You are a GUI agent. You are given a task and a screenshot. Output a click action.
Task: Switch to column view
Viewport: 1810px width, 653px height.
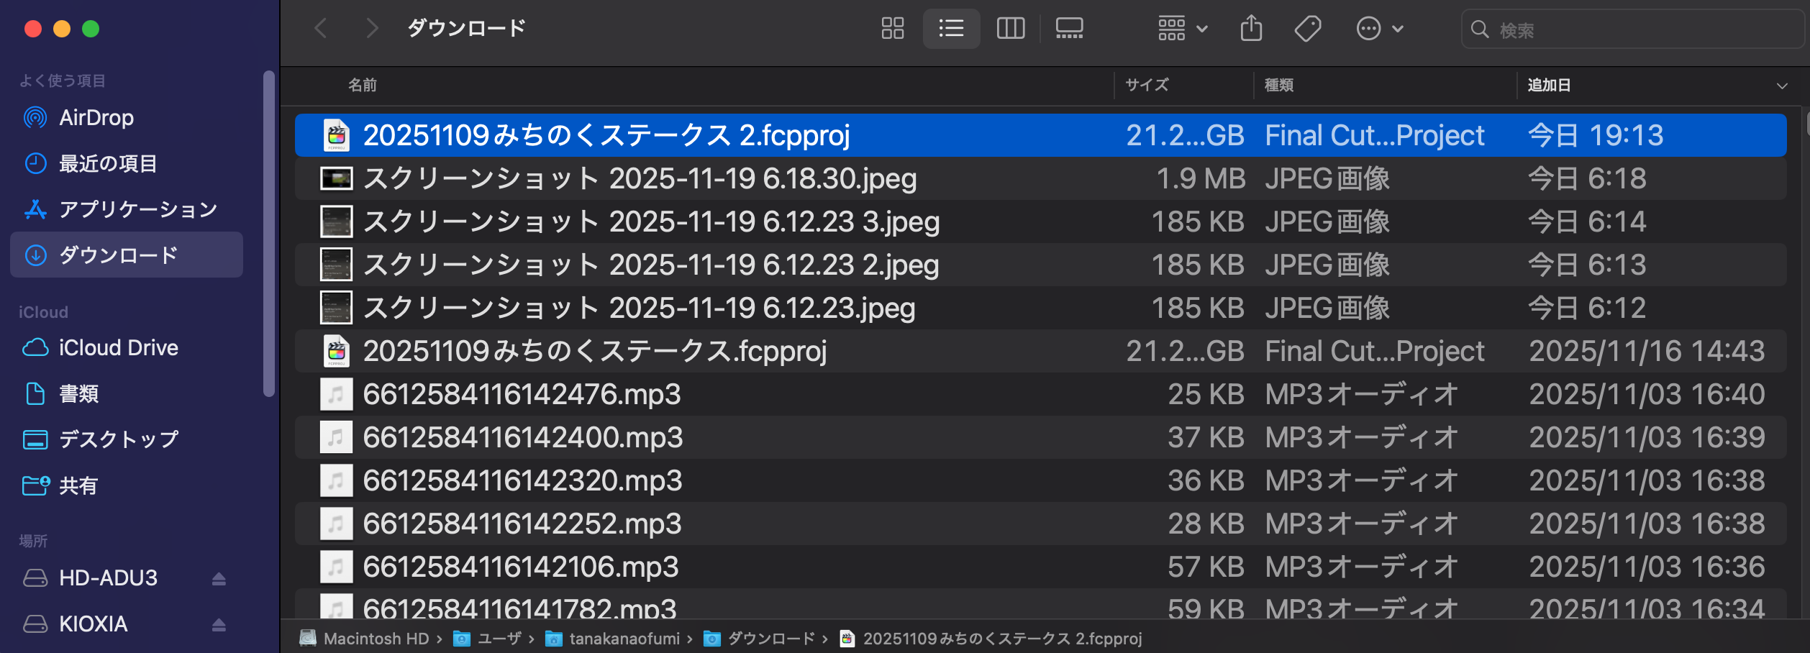tap(1010, 29)
